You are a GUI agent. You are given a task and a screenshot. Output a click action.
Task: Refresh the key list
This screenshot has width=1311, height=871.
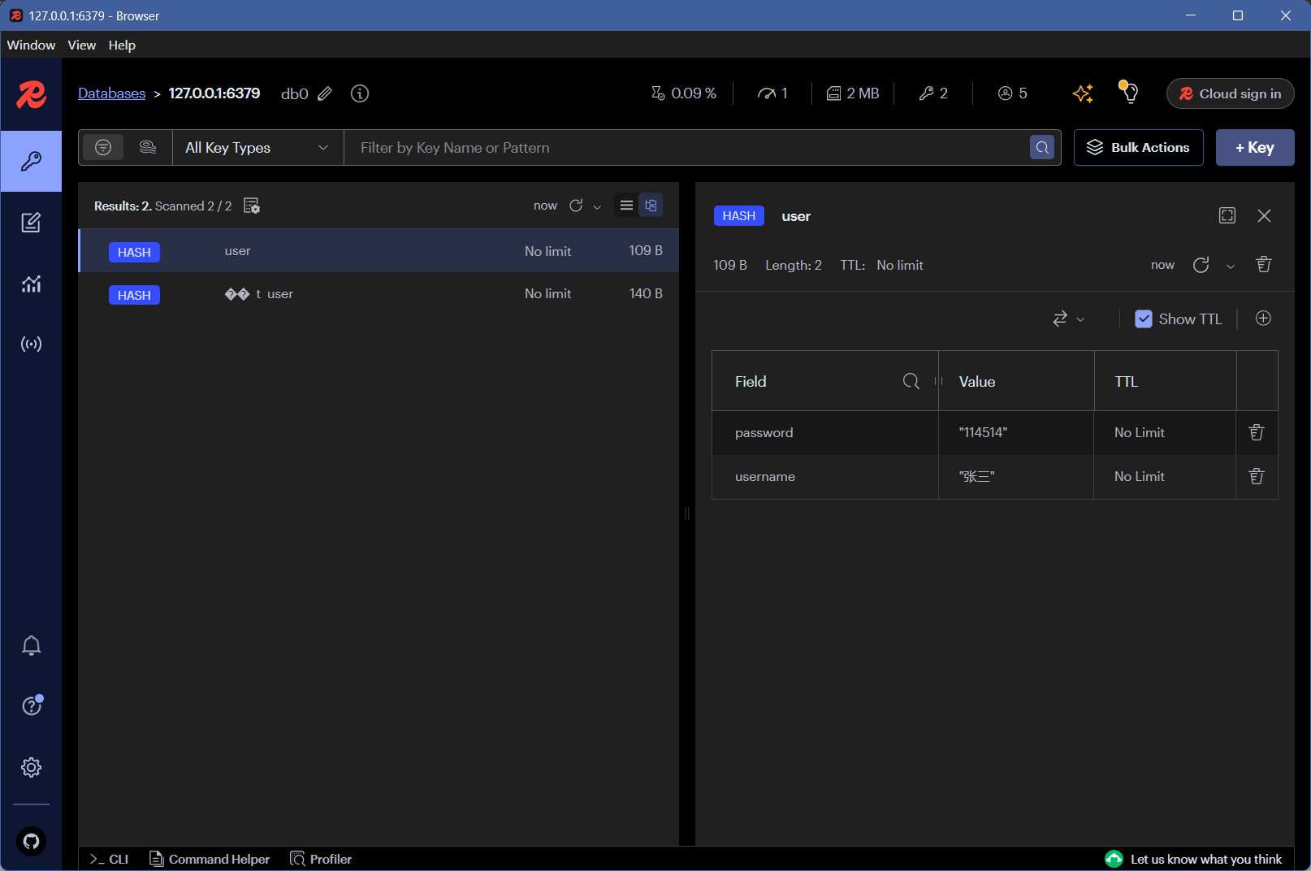[576, 206]
